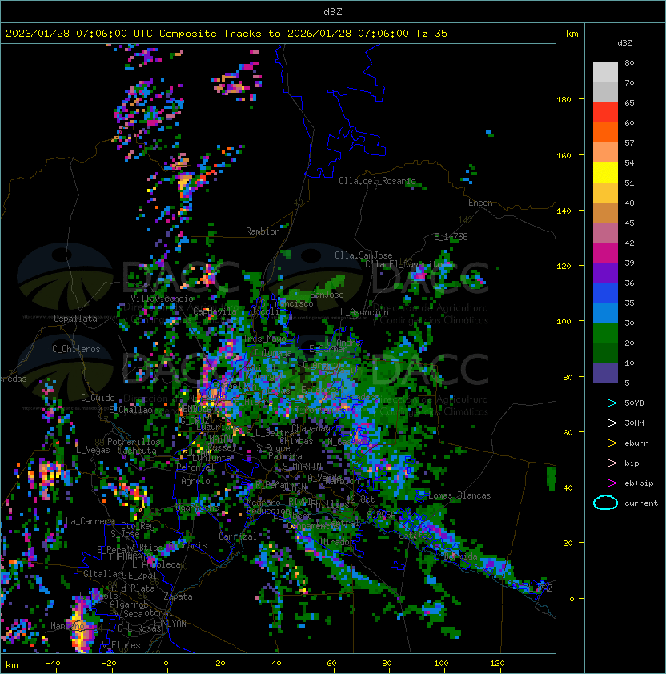Click the light blue 35 to 30 dBZ swatch
666x674 pixels.
pyautogui.click(x=605, y=313)
